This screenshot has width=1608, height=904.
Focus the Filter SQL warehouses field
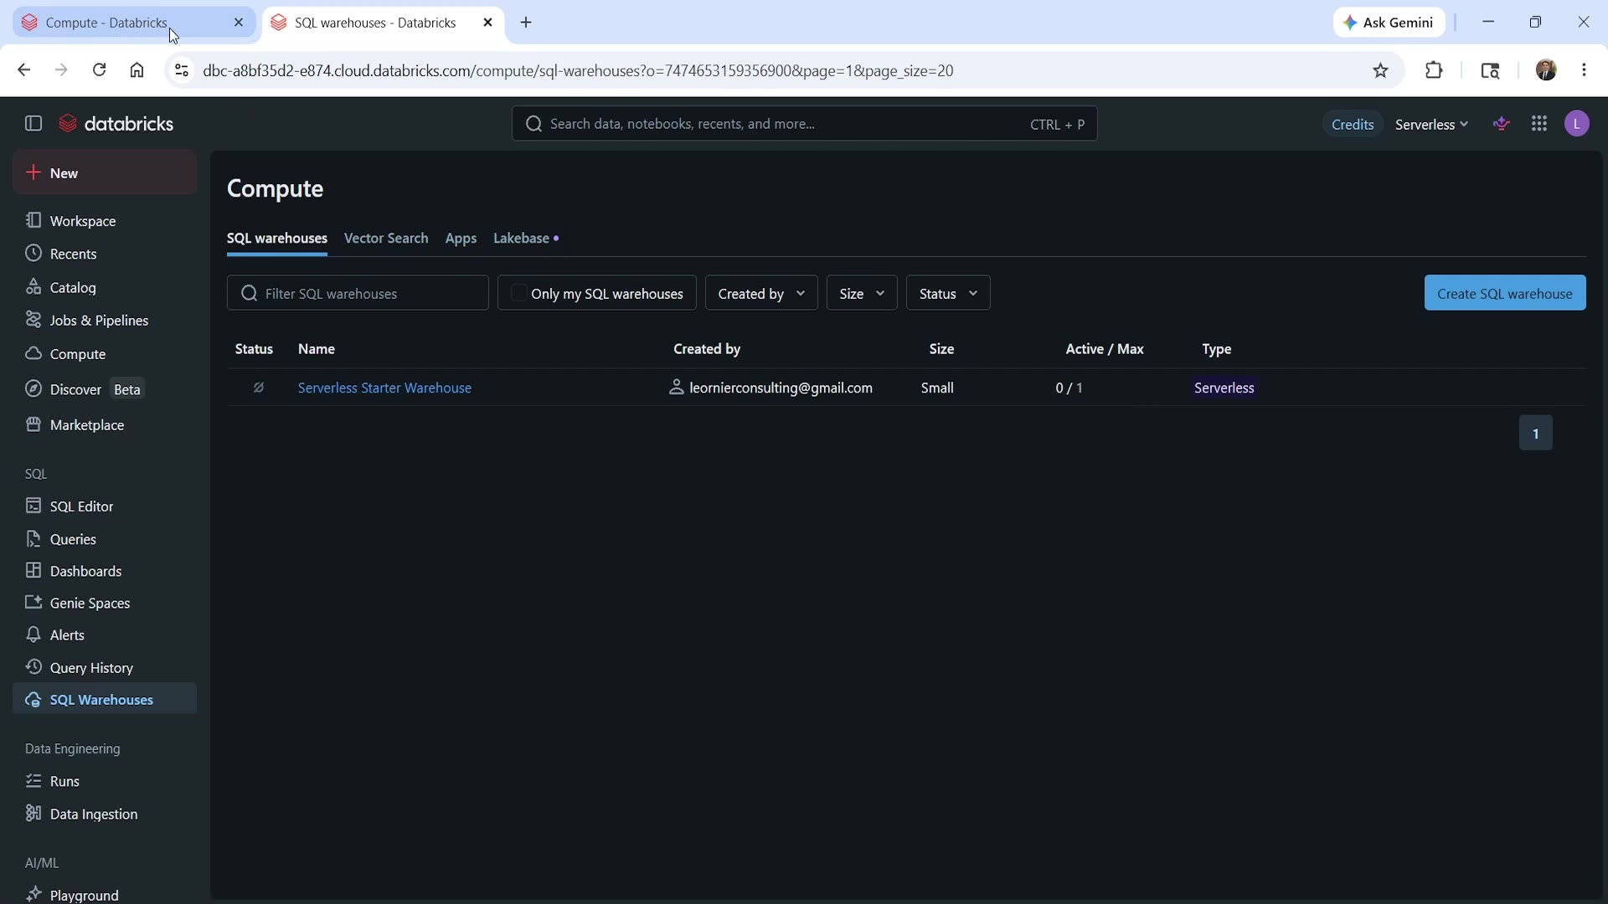[x=358, y=293]
